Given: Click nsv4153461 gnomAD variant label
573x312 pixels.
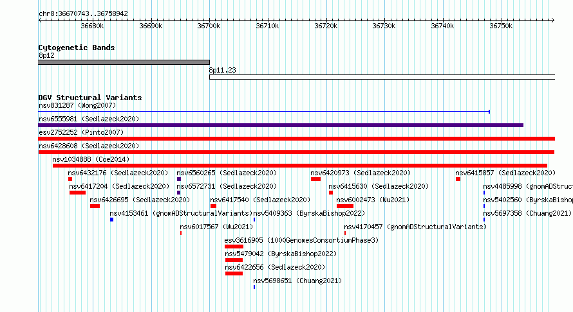Looking at the screenshot, I should pyautogui.click(x=181, y=213).
